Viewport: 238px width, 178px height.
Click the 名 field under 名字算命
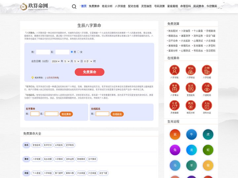point(52,114)
